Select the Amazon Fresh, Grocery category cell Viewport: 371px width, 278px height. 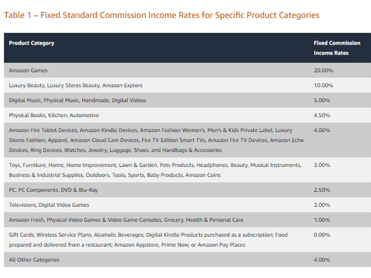point(126,220)
